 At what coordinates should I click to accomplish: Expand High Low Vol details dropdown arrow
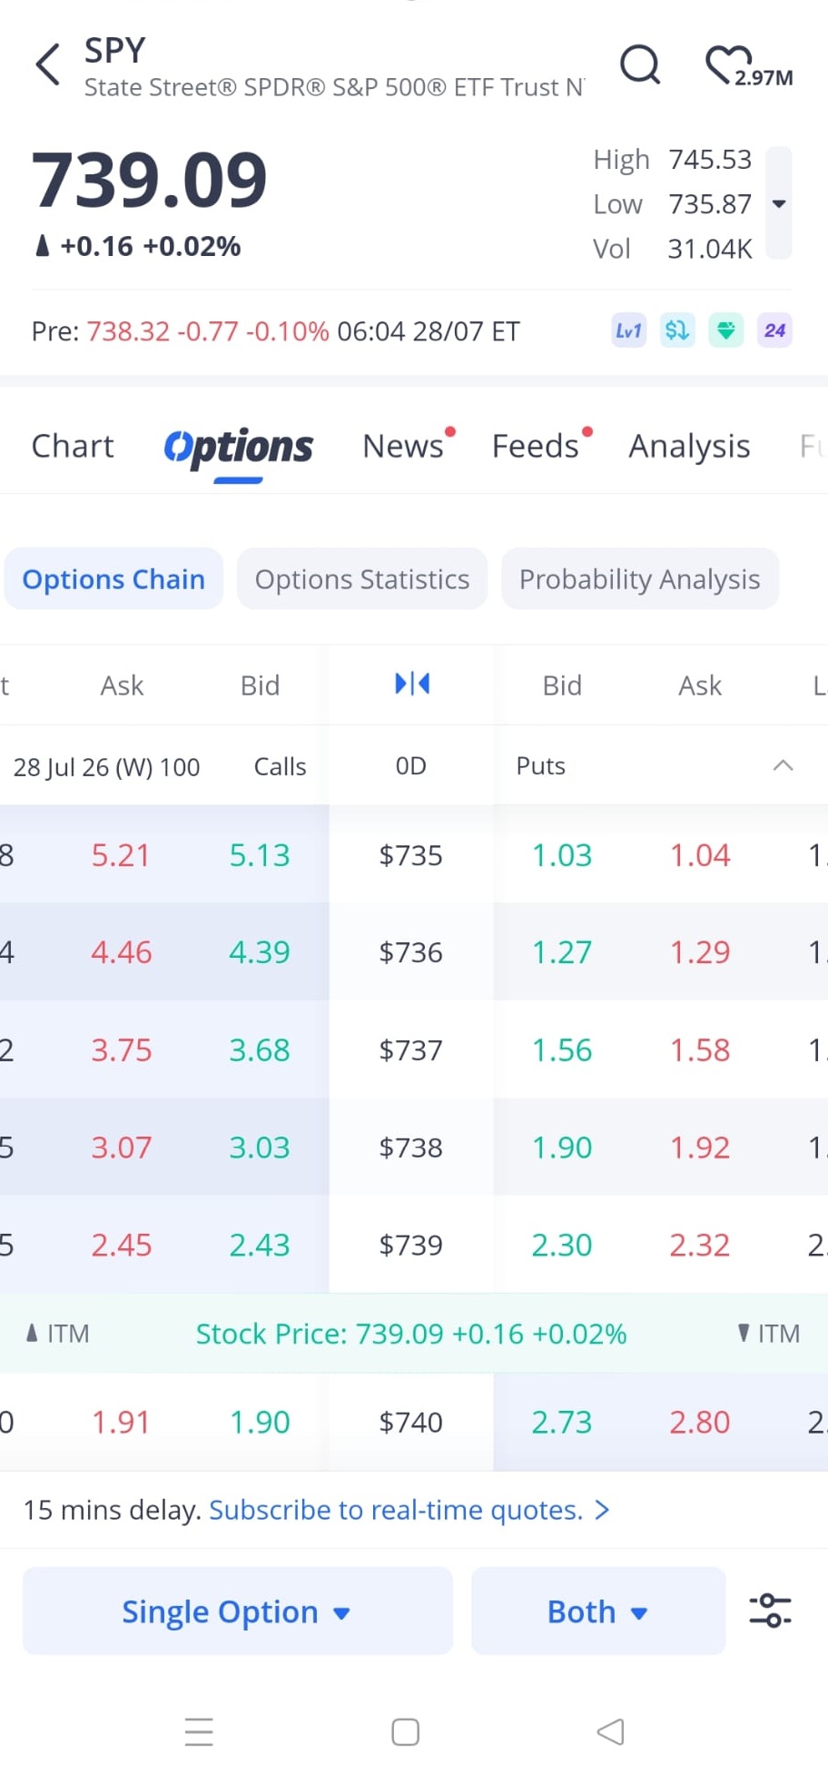coord(779,203)
